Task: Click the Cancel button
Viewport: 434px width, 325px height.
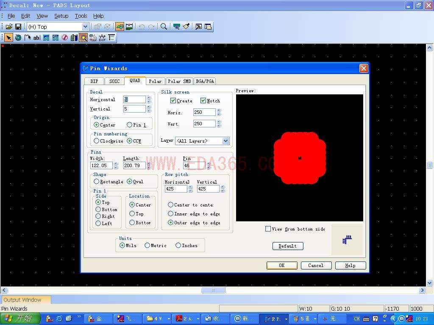Action: pyautogui.click(x=316, y=265)
